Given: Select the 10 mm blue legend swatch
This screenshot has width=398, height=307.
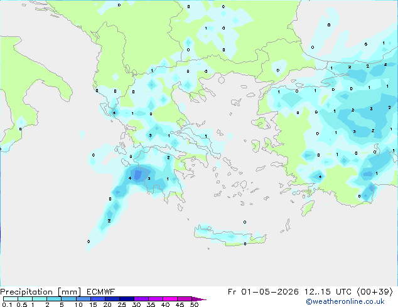Looking at the screenshot, I should tap(83, 299).
